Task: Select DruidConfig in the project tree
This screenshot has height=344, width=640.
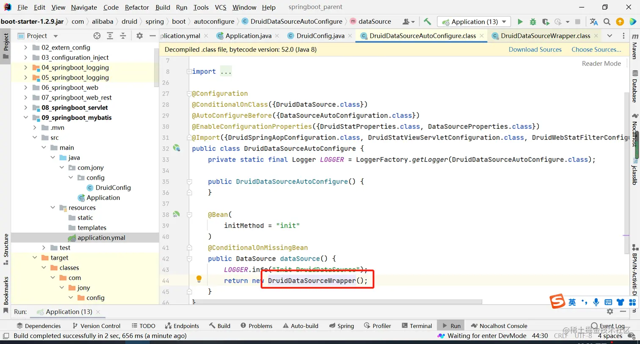Action: coord(113,188)
